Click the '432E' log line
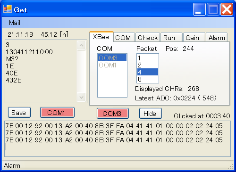Image resolution: width=236 pixels, height=172 pixels. [14, 80]
